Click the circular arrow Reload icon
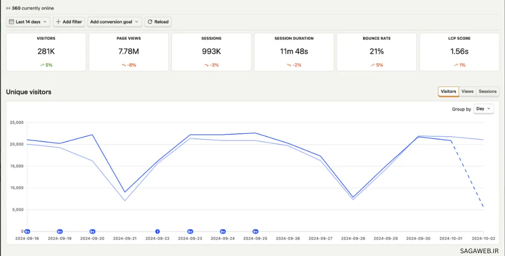 point(150,22)
